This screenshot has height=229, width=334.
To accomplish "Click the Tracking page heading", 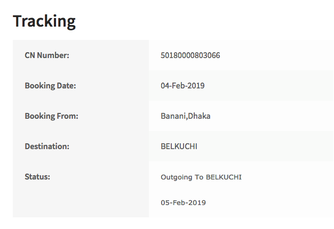I will pyautogui.click(x=44, y=21).
